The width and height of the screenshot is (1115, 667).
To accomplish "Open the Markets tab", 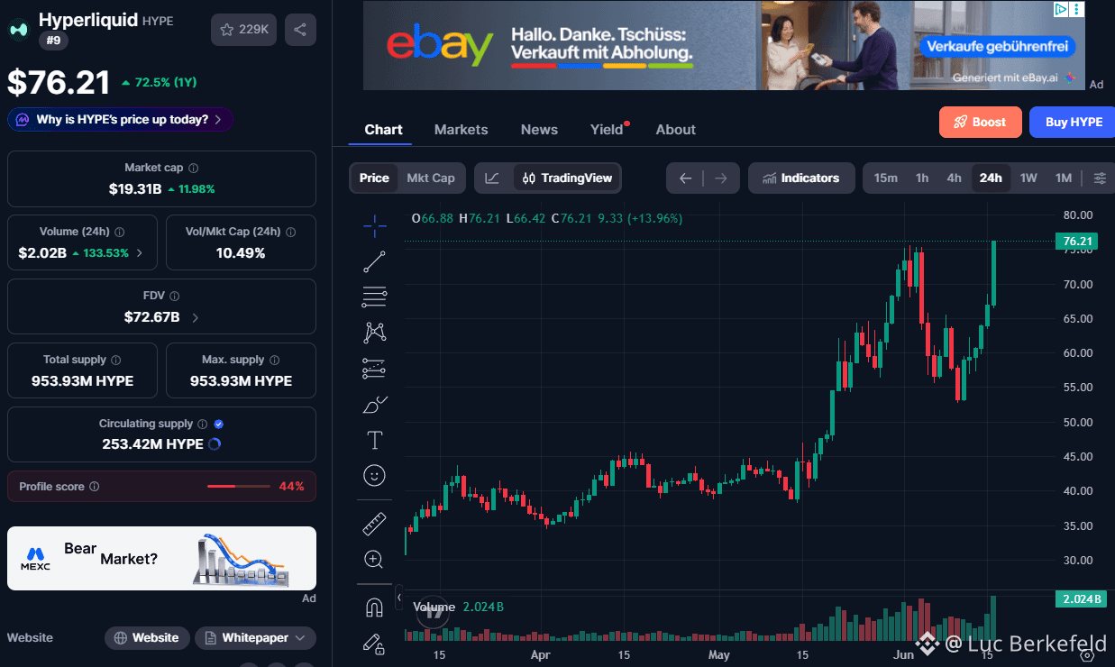I will (461, 130).
